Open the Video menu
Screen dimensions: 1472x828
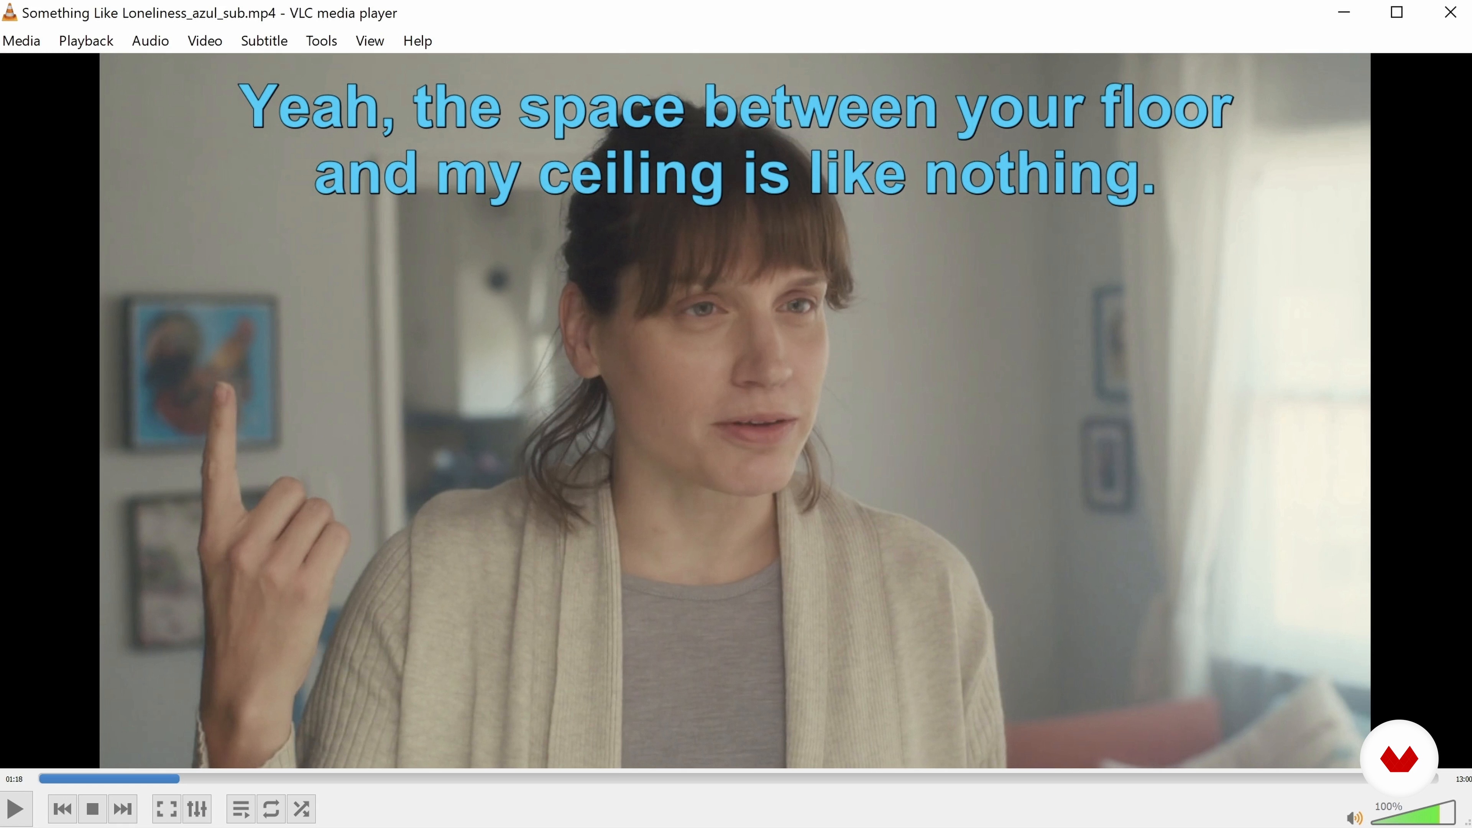205,41
